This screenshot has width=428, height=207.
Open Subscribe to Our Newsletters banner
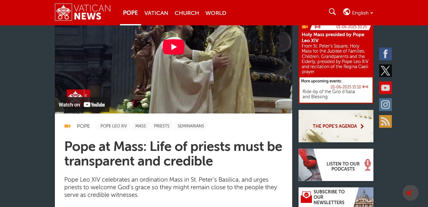tap(336, 197)
